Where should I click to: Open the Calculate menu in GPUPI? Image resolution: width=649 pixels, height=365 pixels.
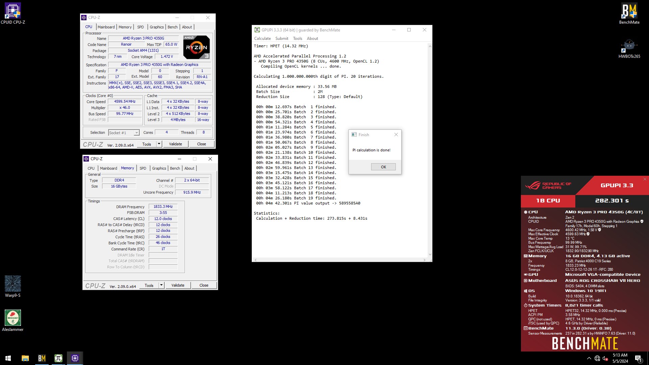(262, 39)
